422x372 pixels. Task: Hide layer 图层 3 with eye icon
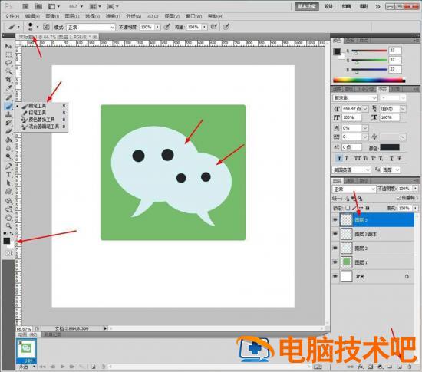[335, 220]
